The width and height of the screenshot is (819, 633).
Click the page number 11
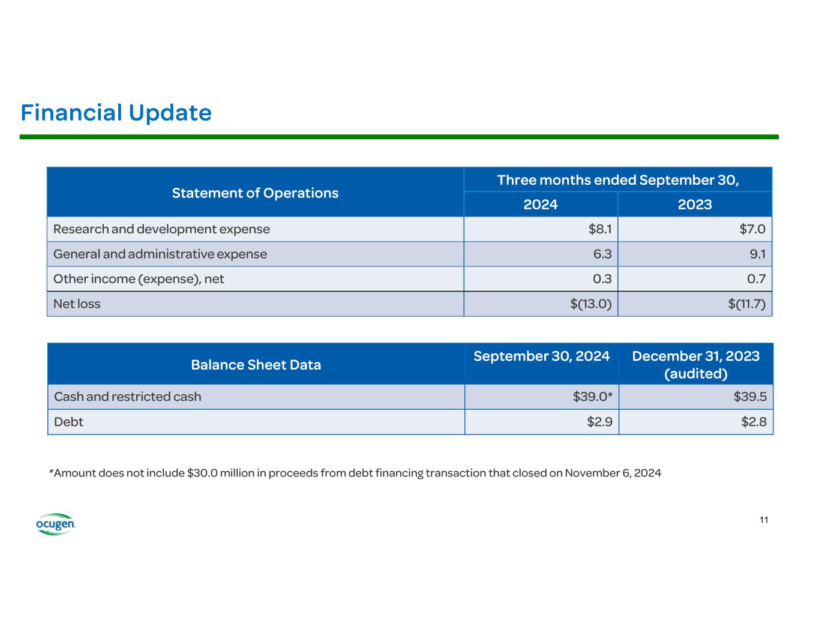click(x=763, y=520)
